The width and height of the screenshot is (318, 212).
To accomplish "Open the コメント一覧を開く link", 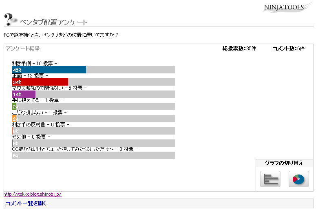I will [26, 203].
